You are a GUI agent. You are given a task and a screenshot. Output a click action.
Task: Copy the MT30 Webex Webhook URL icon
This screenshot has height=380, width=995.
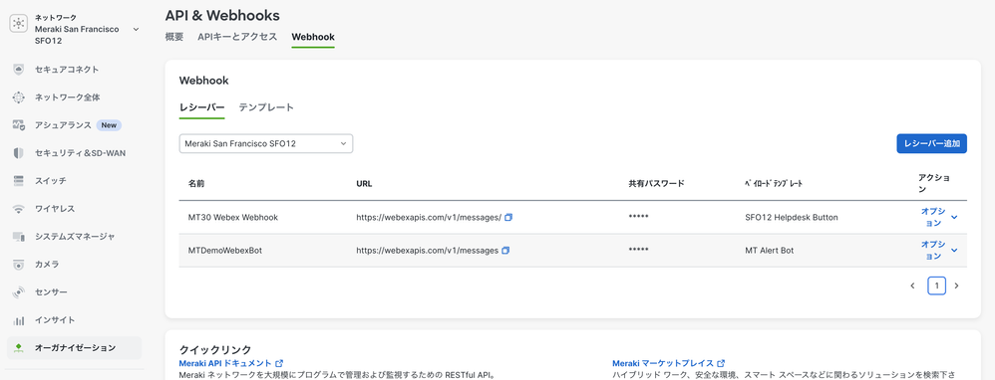pyautogui.click(x=508, y=217)
